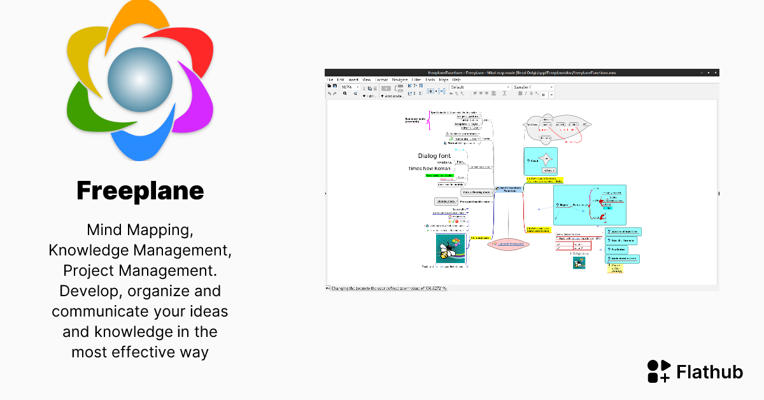The width and height of the screenshot is (764, 400).
Task: Click the bee image in the map
Action: coord(451,248)
